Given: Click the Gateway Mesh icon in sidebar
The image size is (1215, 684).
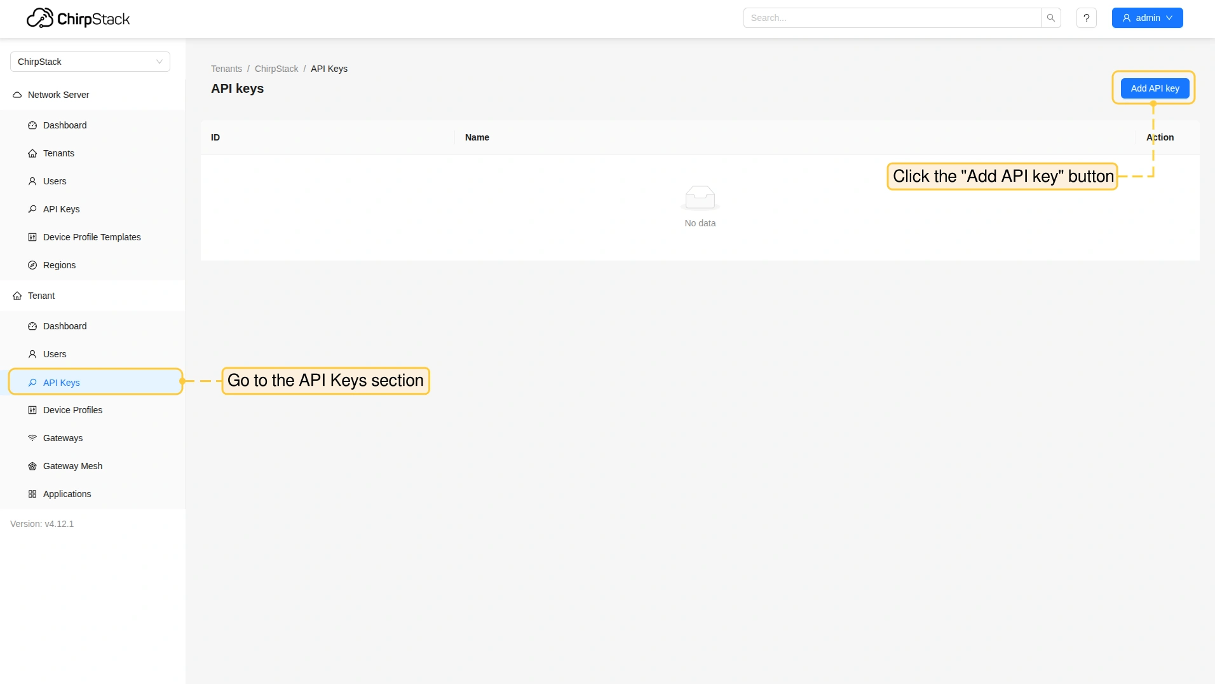Looking at the screenshot, I should tap(32, 466).
